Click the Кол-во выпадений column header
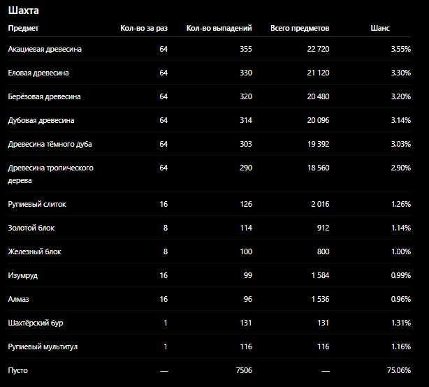The image size is (429, 387). click(219, 28)
